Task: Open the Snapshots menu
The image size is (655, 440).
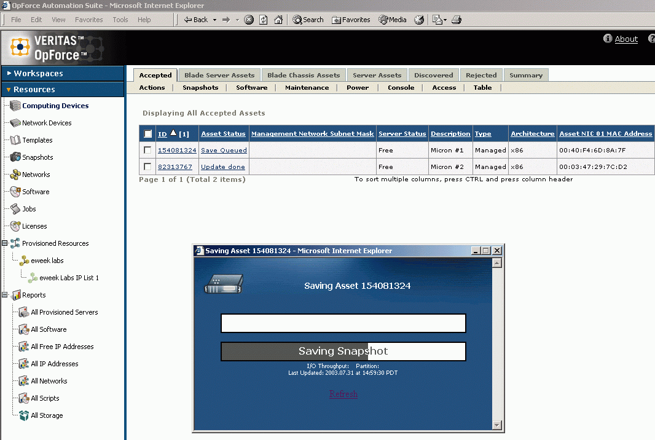Action: click(x=200, y=87)
